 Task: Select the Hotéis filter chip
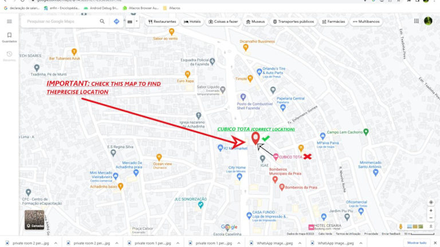(192, 22)
